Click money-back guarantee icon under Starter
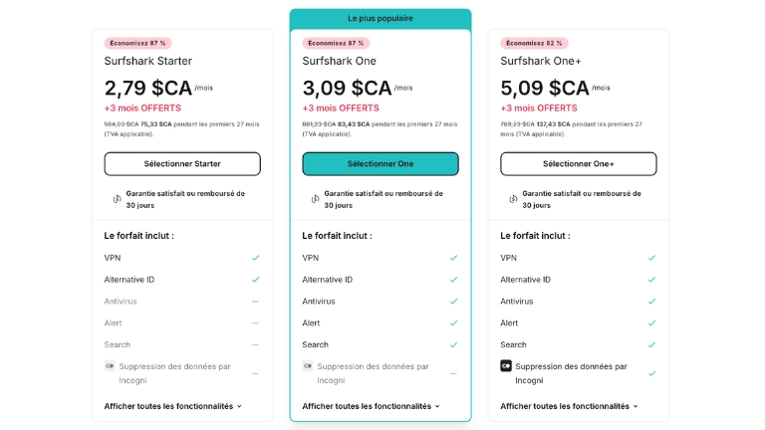The image size is (765, 430). click(117, 199)
